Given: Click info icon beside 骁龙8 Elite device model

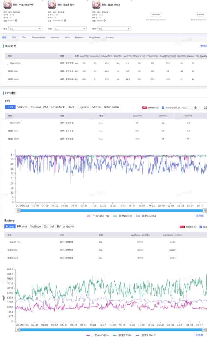Looking at the screenshot, I should tap(65, 20).
